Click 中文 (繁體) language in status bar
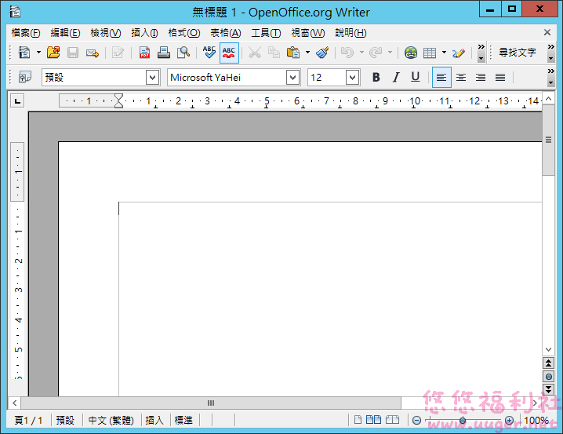The width and height of the screenshot is (563, 434). (111, 420)
